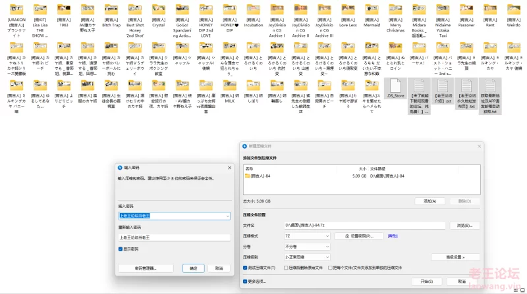The width and height of the screenshot is (527, 294).
Task: Click 取消 in the password dialog
Action: pyautogui.click(x=219, y=268)
